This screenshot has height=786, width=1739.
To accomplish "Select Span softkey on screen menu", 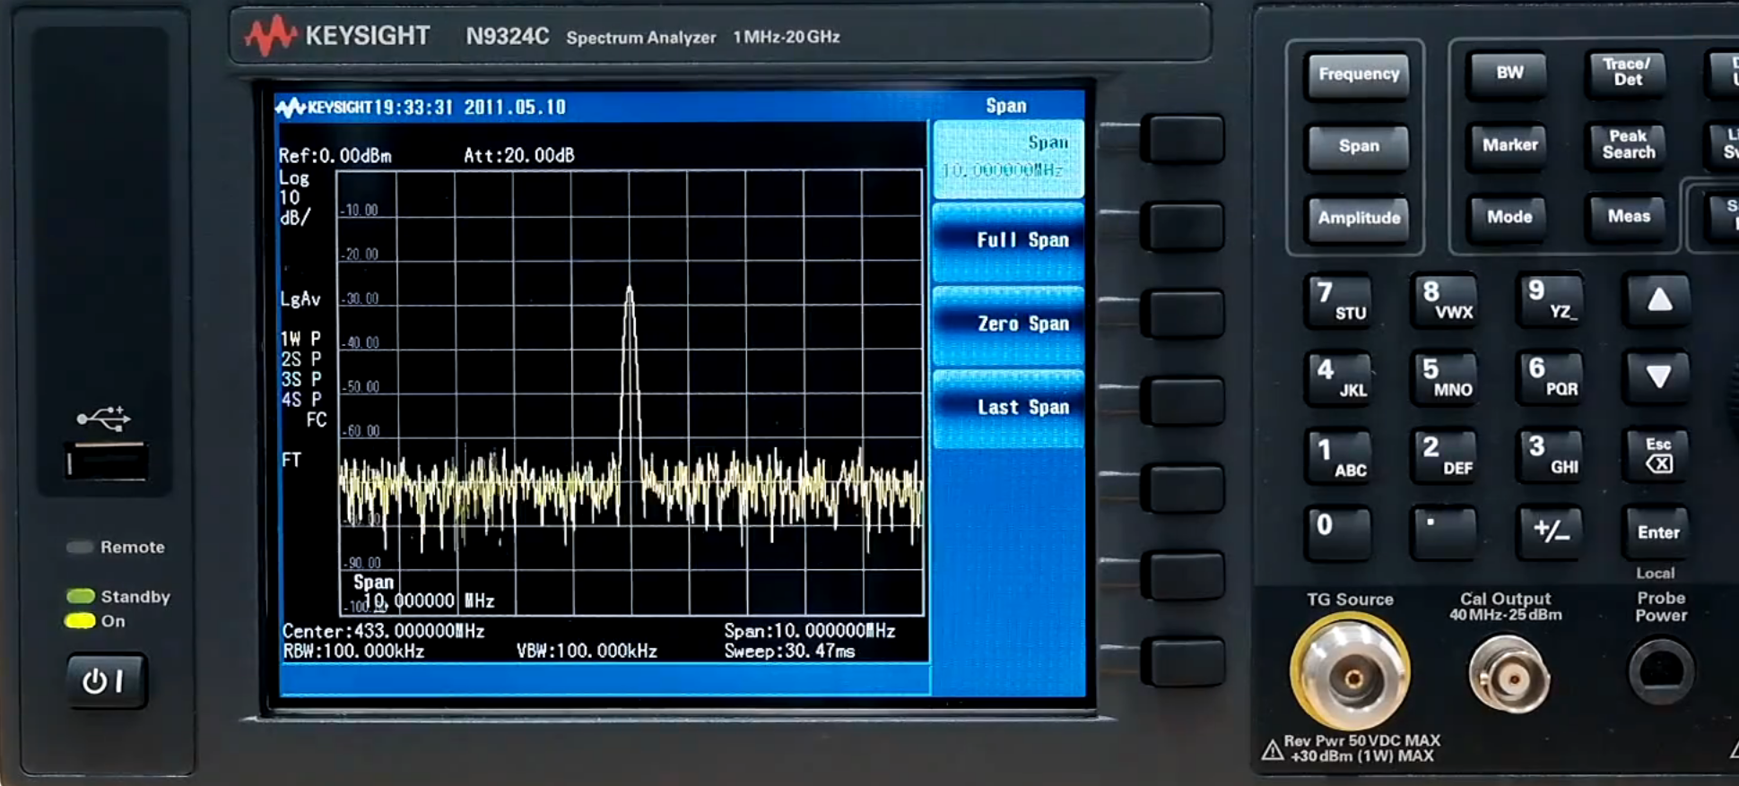I will [x=1008, y=159].
